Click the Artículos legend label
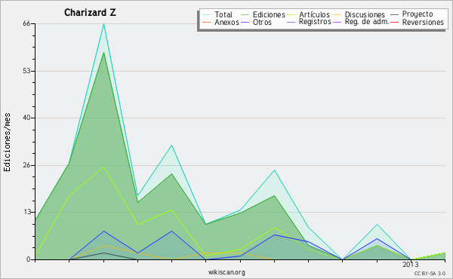Screen dimensions: 453x279 pos(314,15)
